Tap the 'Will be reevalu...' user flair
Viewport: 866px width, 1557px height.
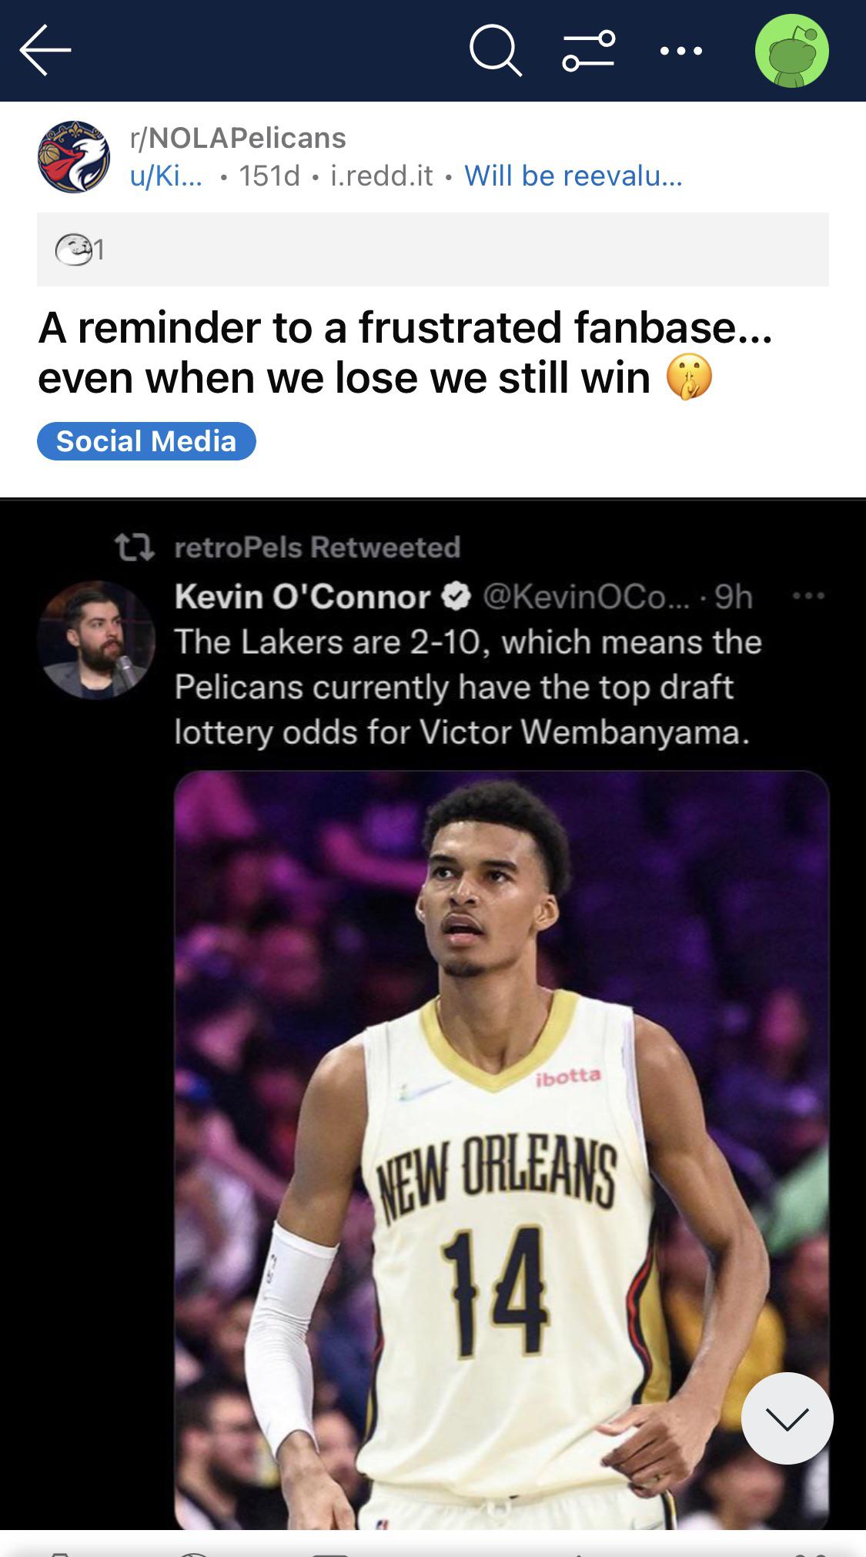(573, 176)
